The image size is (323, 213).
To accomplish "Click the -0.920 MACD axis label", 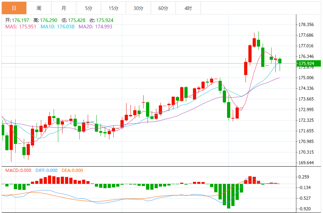I will (304, 209).
